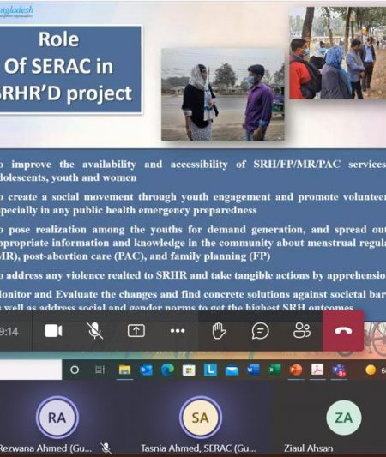
Task: Show the meeting chat panel
Action: pyautogui.click(x=260, y=331)
